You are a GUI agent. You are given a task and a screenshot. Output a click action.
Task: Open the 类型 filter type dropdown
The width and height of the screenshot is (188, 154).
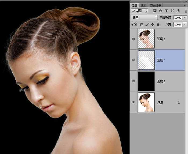[x=139, y=11]
